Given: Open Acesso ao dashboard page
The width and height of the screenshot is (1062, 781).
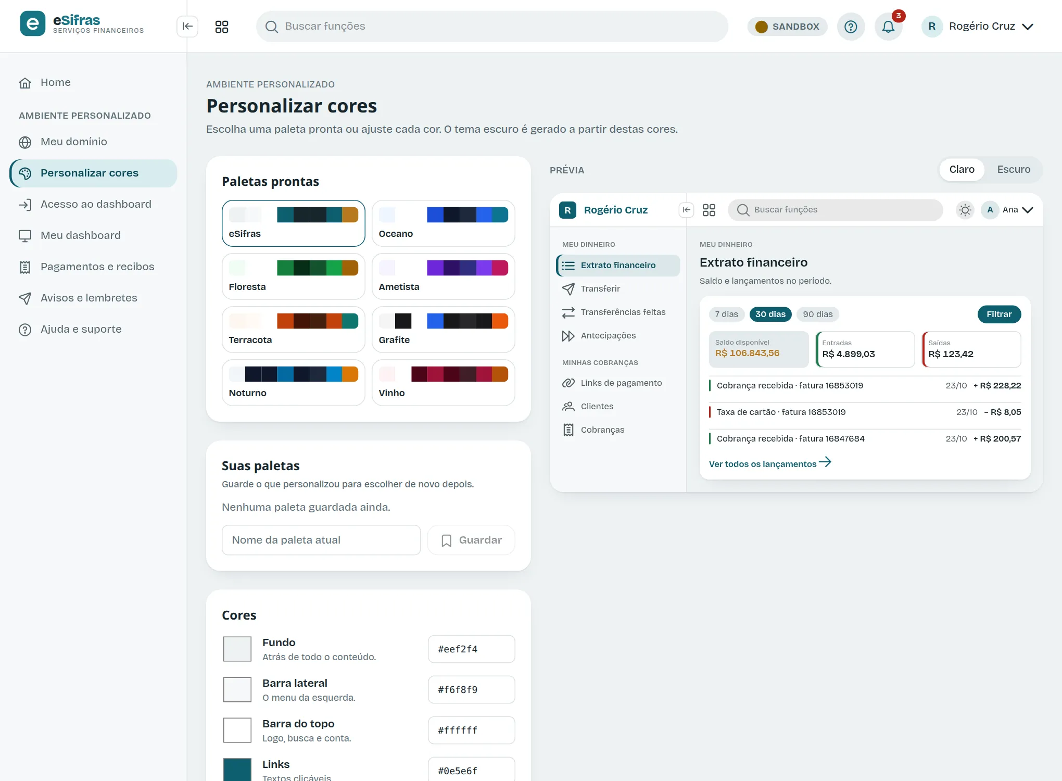Looking at the screenshot, I should coord(93,204).
